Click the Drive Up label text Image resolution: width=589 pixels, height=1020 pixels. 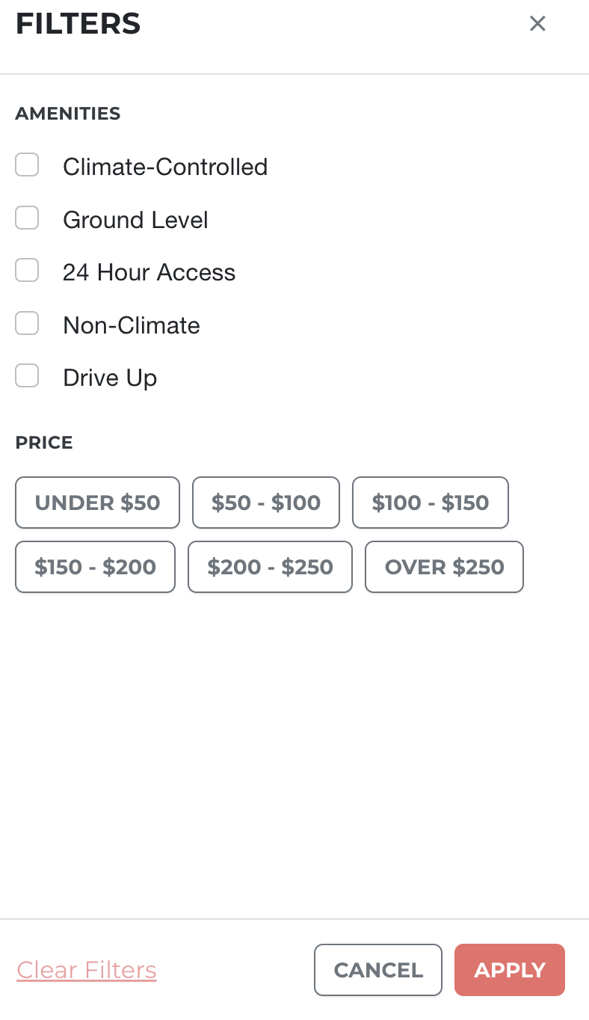coord(110,378)
